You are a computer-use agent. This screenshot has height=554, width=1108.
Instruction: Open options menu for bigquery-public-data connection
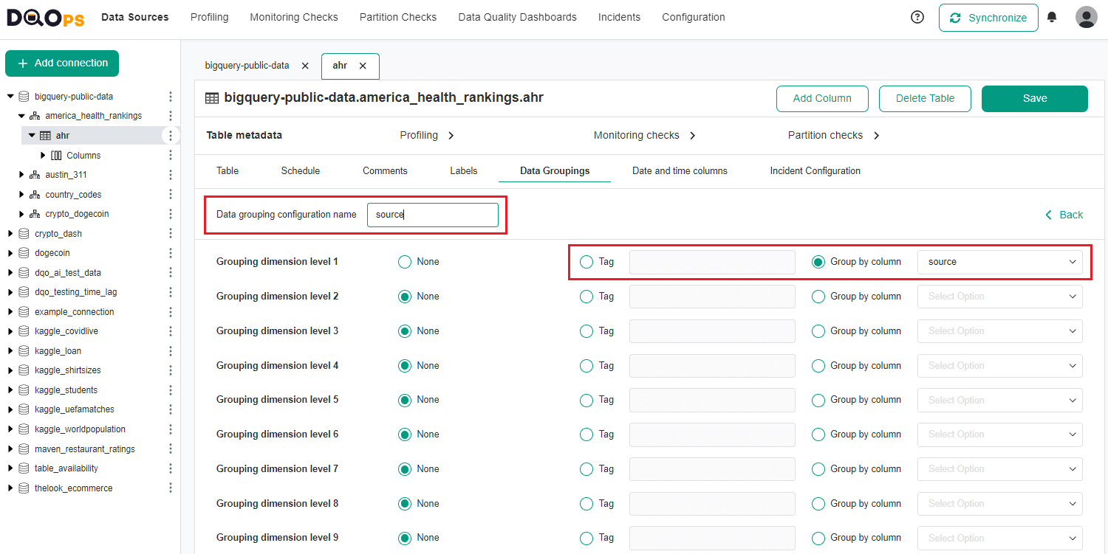171,97
